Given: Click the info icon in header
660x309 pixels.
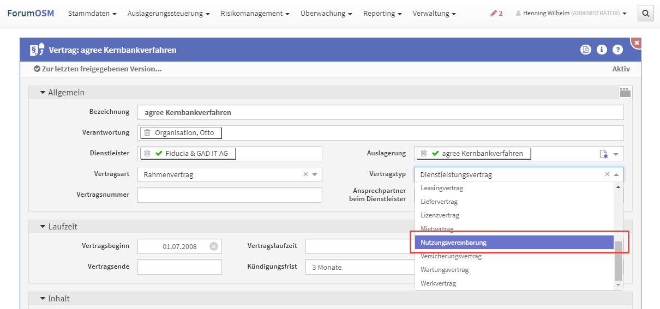Looking at the screenshot, I should [x=602, y=50].
